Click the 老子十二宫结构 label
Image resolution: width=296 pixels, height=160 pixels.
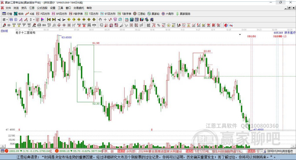pos(25,33)
